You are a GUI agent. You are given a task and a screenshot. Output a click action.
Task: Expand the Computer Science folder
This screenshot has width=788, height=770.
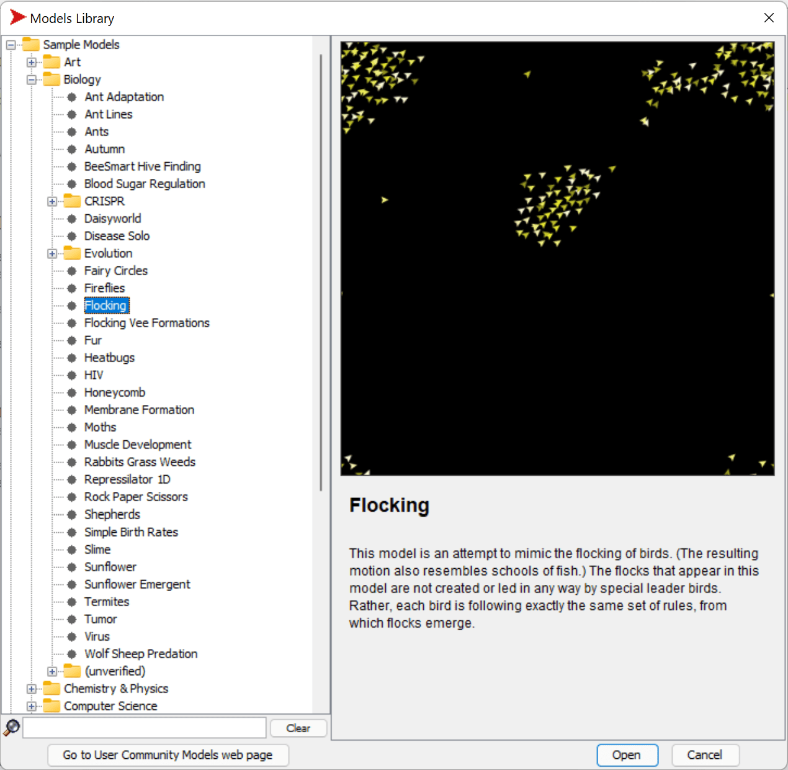point(32,705)
